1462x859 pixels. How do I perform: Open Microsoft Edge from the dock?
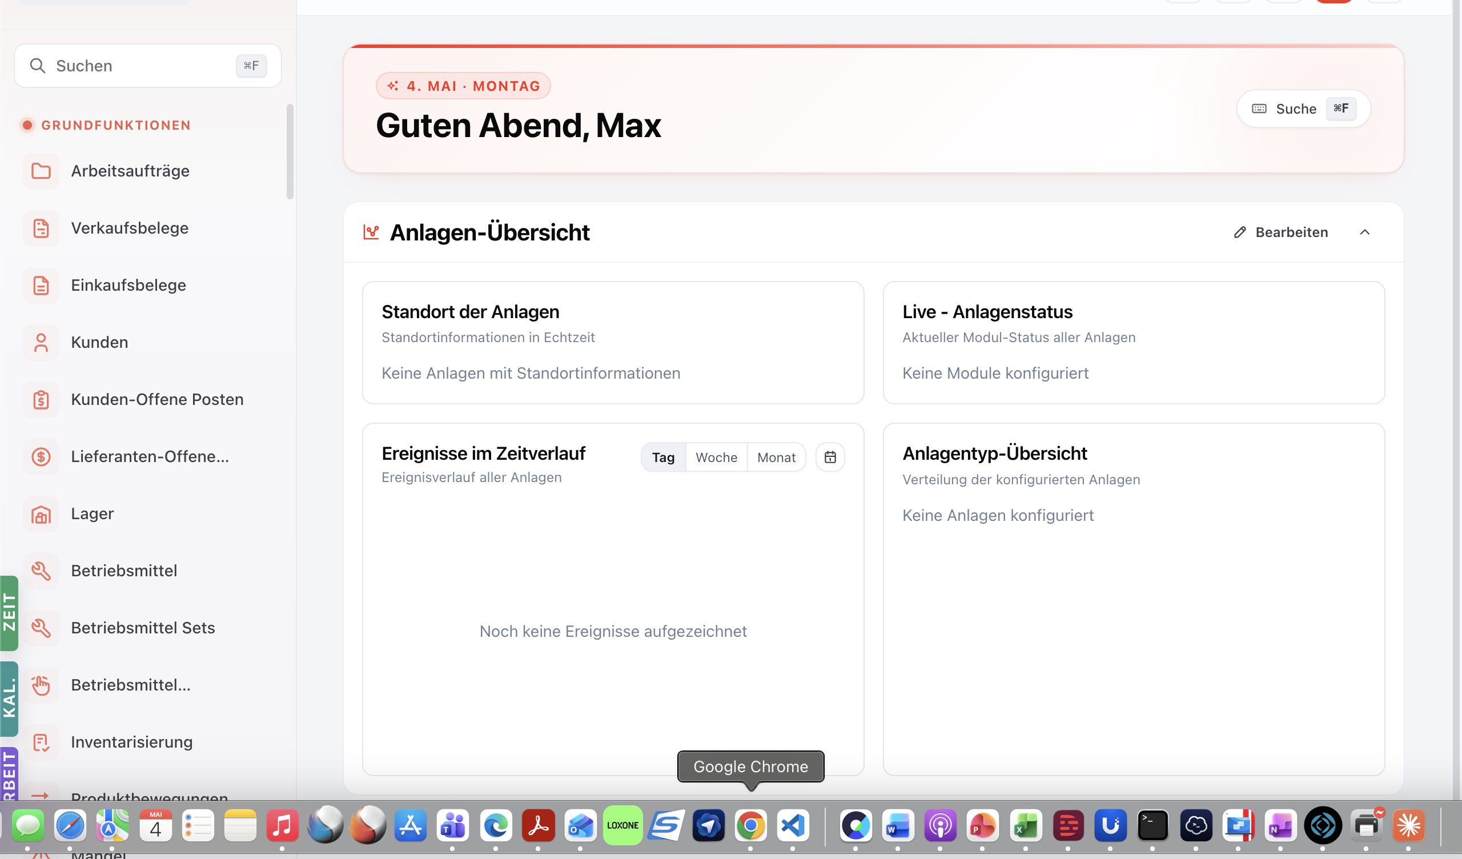[496, 825]
